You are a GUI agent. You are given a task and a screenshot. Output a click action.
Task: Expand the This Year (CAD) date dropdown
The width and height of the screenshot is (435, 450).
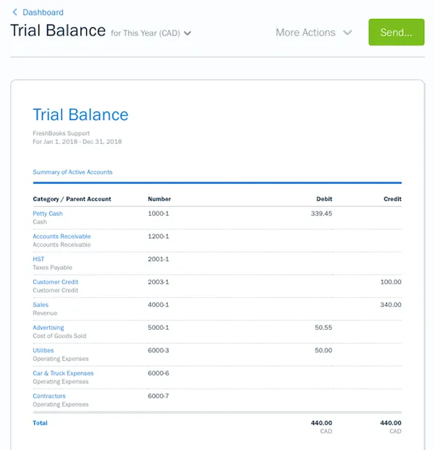coord(151,33)
